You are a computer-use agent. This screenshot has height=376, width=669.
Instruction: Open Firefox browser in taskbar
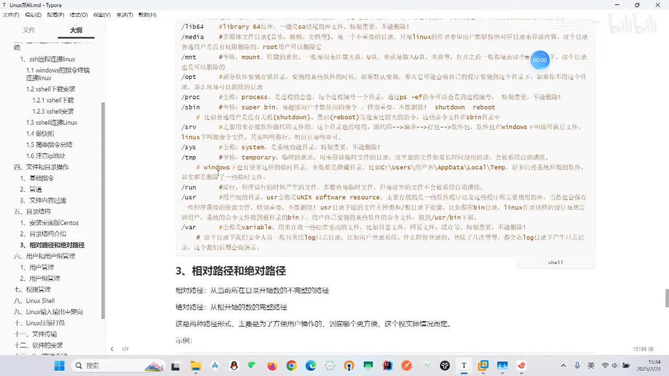tap(272, 366)
